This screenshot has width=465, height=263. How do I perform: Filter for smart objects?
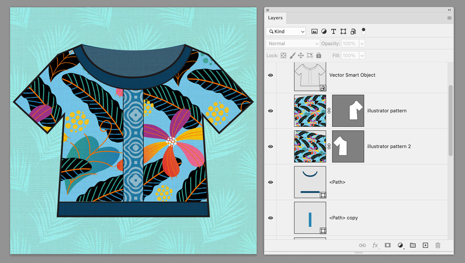pyautogui.click(x=353, y=31)
